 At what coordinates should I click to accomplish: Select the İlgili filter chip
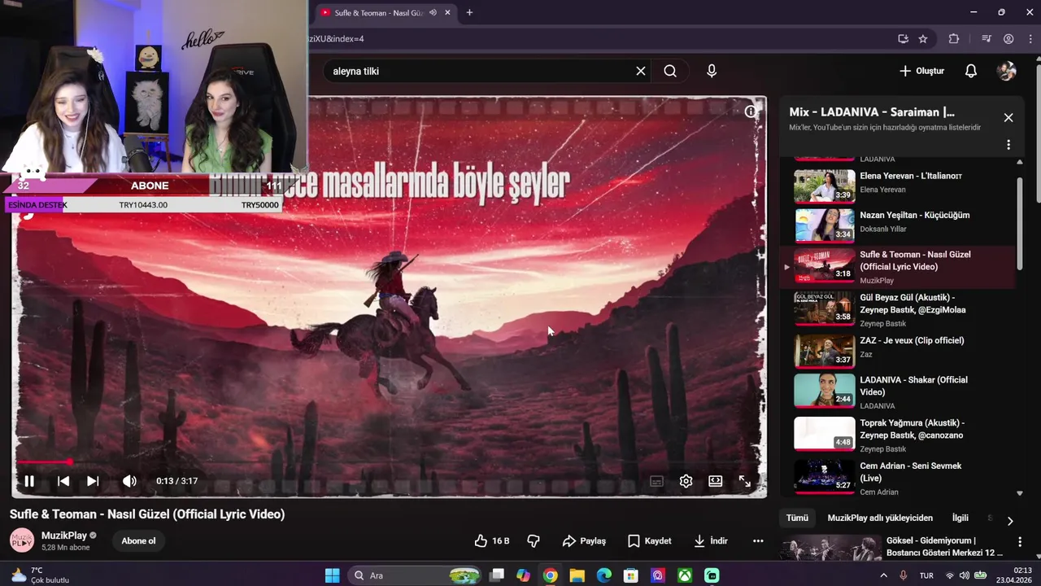[x=960, y=518]
